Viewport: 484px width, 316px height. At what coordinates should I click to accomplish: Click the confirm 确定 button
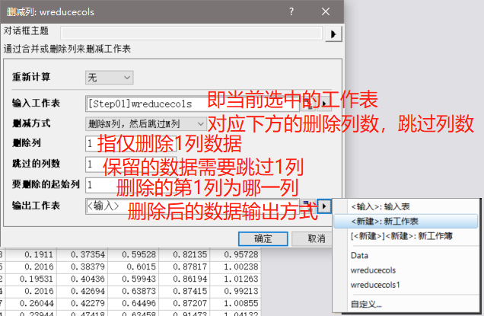click(263, 239)
